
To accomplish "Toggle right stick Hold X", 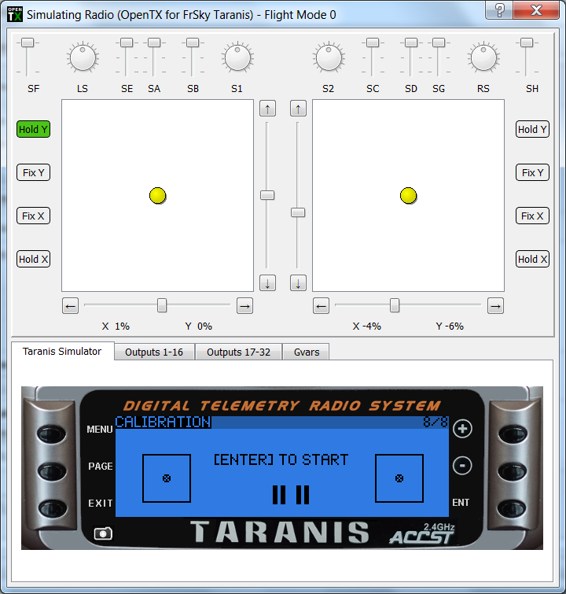I will [532, 259].
